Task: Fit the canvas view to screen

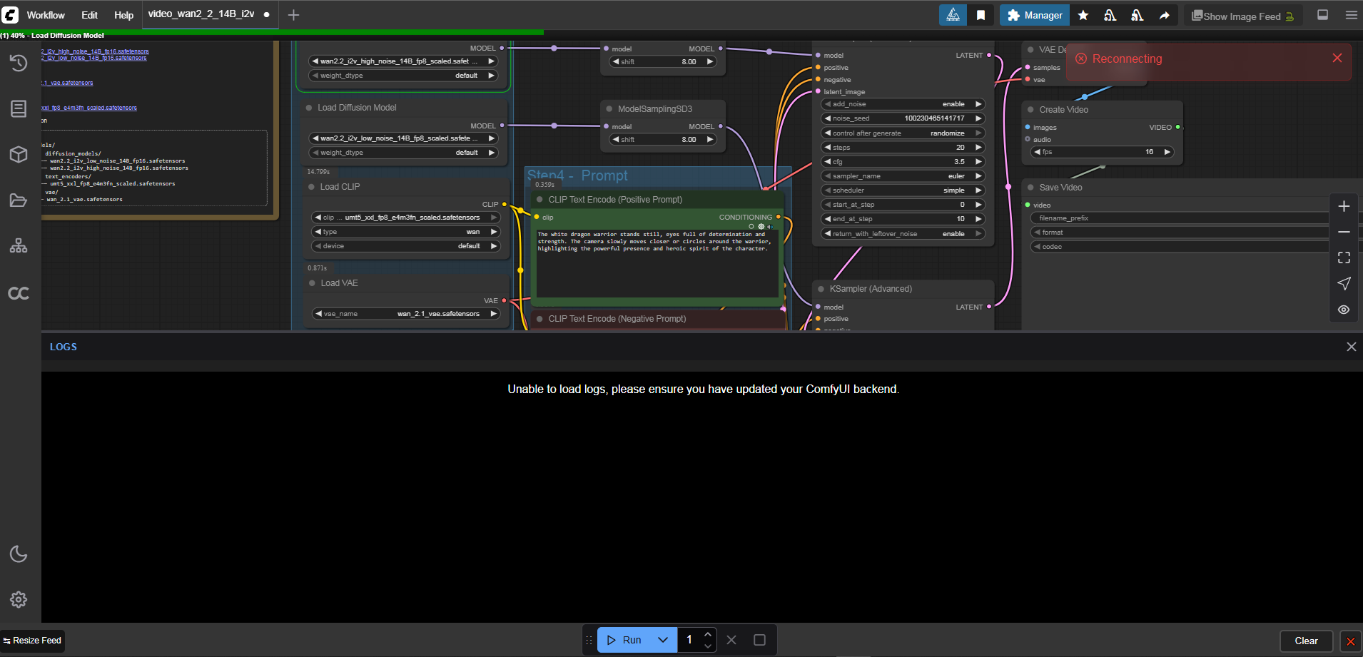Action: [x=1344, y=258]
